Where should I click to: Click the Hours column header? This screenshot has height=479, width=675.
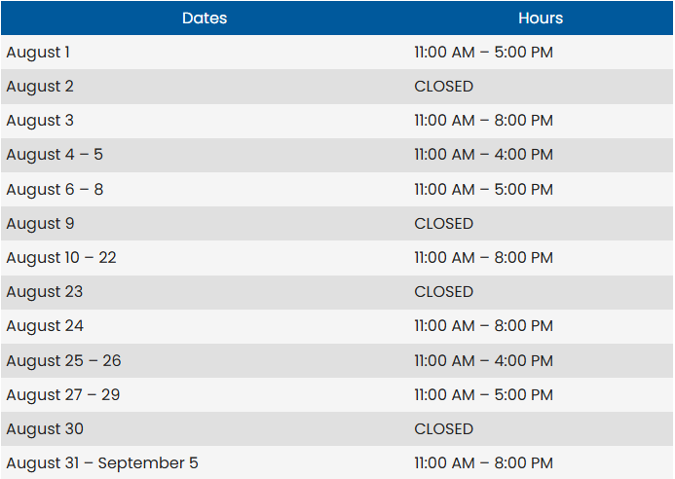tap(541, 18)
